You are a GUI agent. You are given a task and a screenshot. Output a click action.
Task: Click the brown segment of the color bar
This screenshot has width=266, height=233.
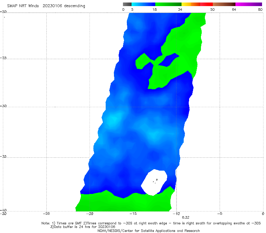tap(224, 4)
